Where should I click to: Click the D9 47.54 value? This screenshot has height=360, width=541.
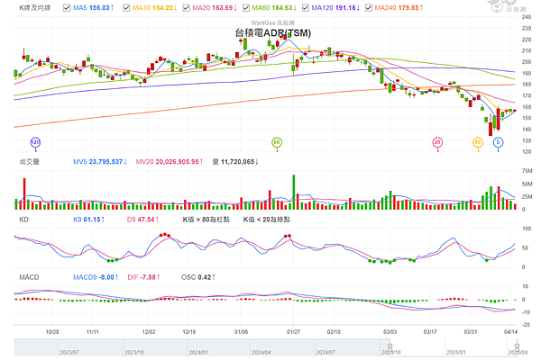pos(142,220)
